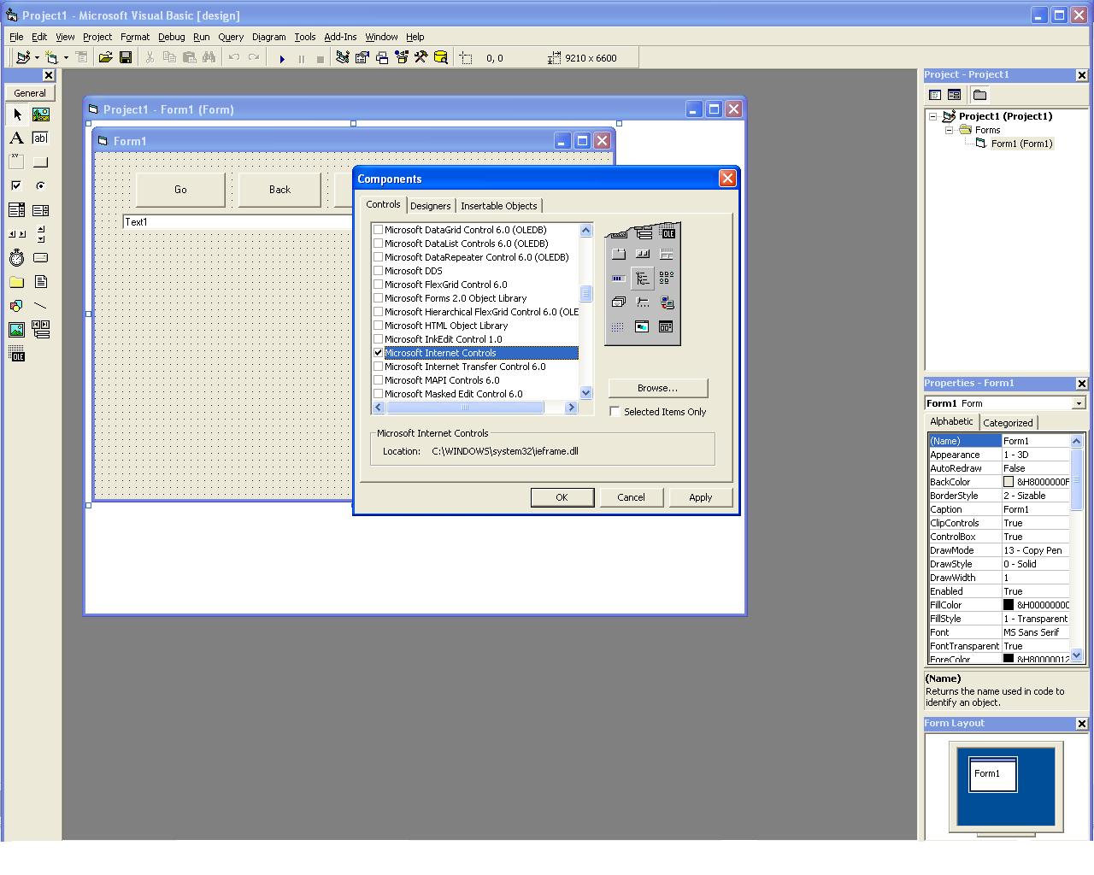The height and width of the screenshot is (875, 1094).
Task: Switch to Categorized tab in Properties
Action: [x=1008, y=423]
